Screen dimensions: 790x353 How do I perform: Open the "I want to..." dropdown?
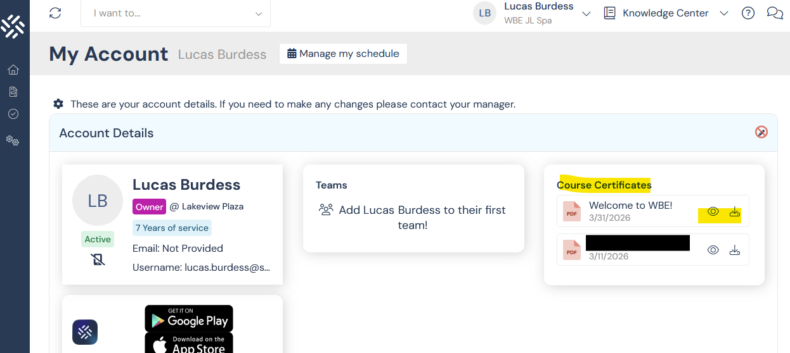(x=176, y=13)
